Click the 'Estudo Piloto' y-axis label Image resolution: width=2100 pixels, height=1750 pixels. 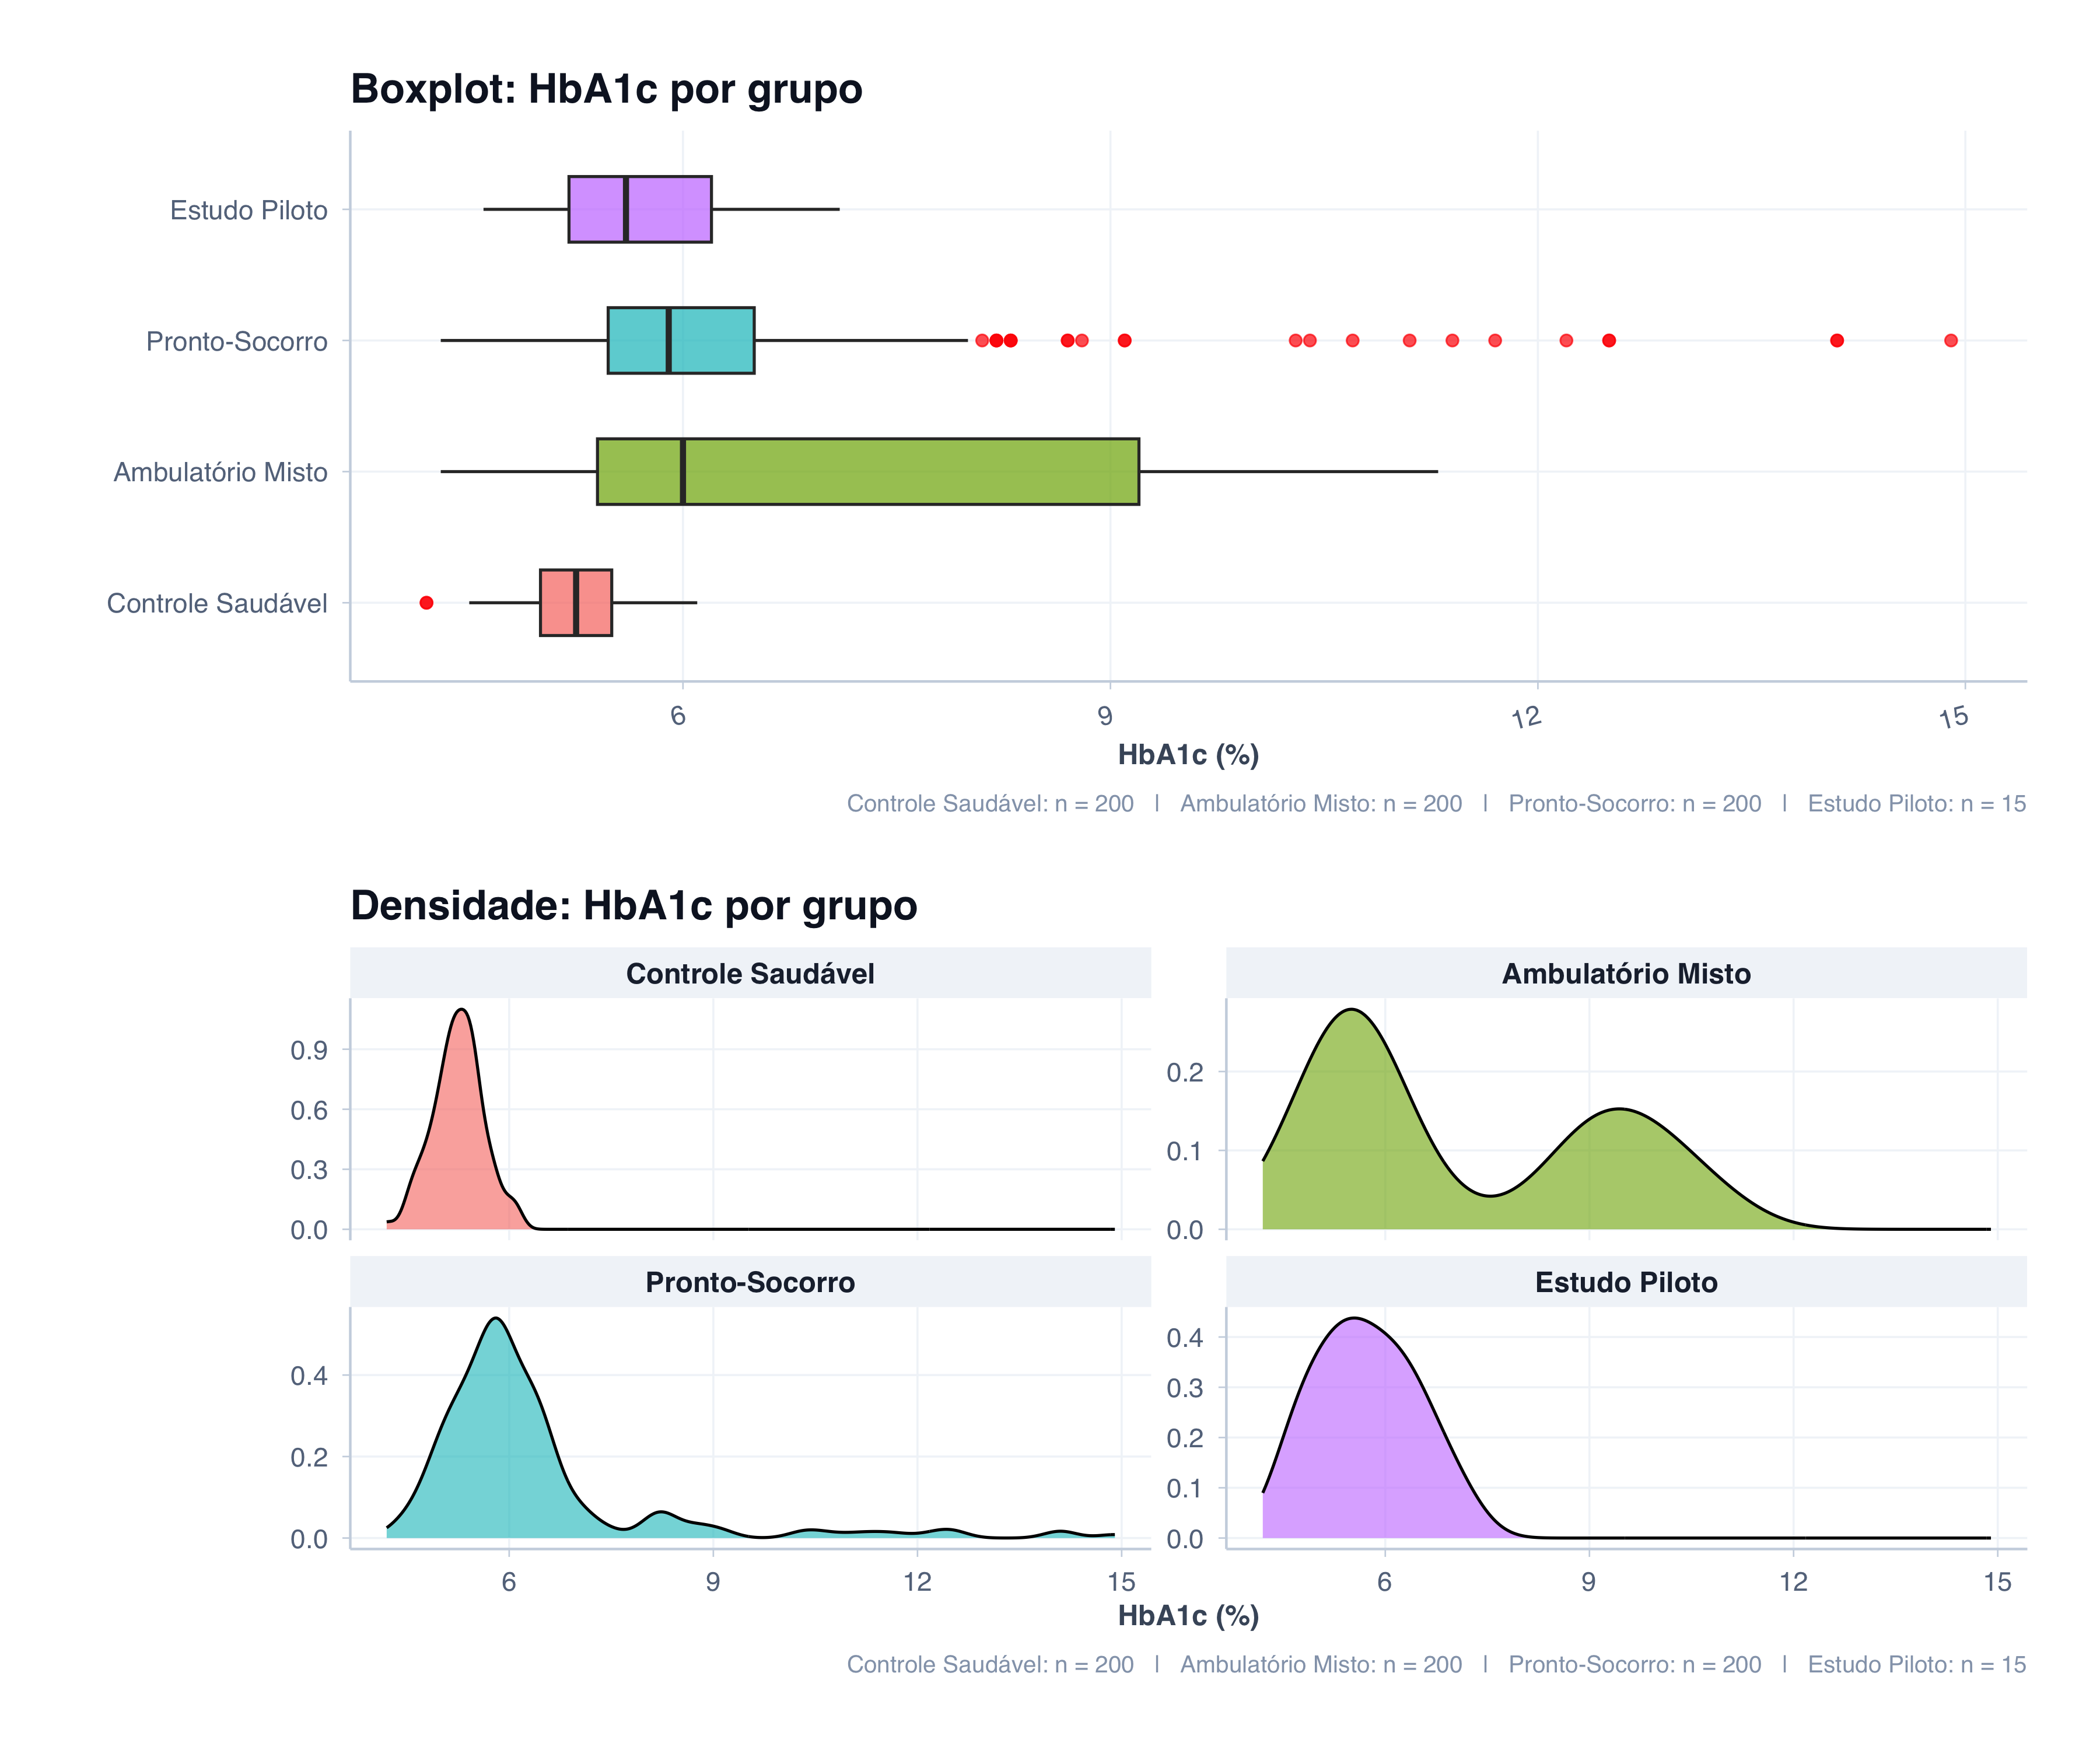(x=248, y=210)
